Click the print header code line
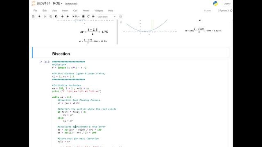 pos(77,91)
